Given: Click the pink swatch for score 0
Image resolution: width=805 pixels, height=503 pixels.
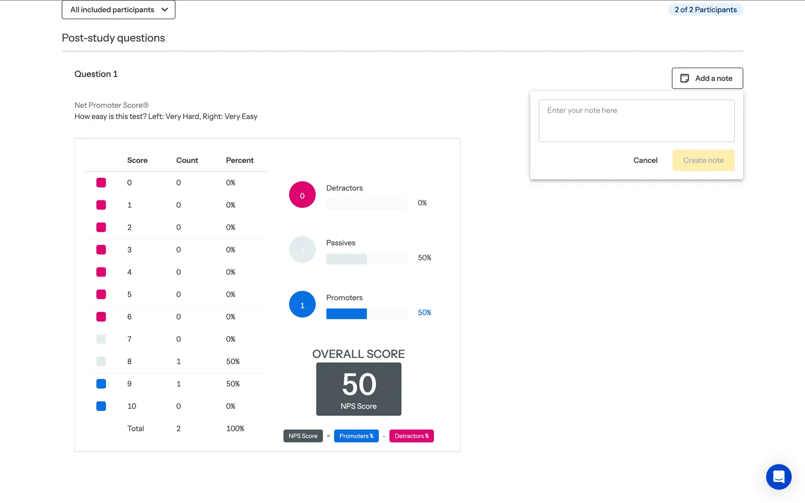Looking at the screenshot, I should pos(101,183).
